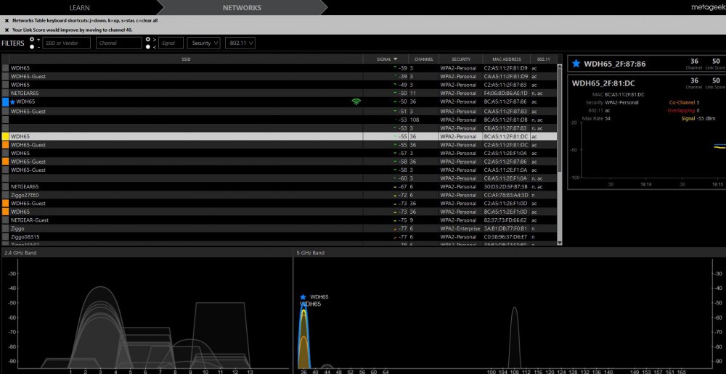
Task: Click channel 108 cell in the table
Action: pos(415,120)
